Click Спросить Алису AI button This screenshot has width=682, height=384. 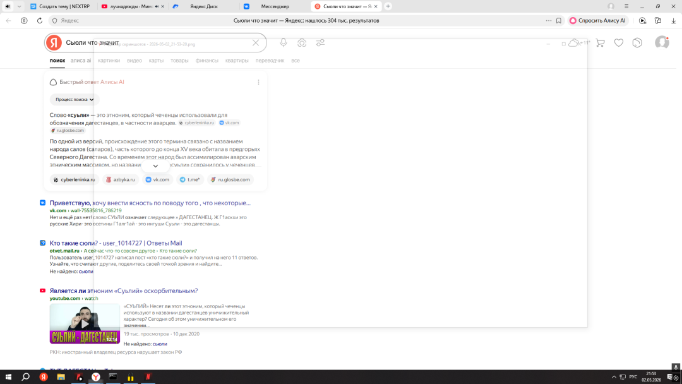point(598,20)
